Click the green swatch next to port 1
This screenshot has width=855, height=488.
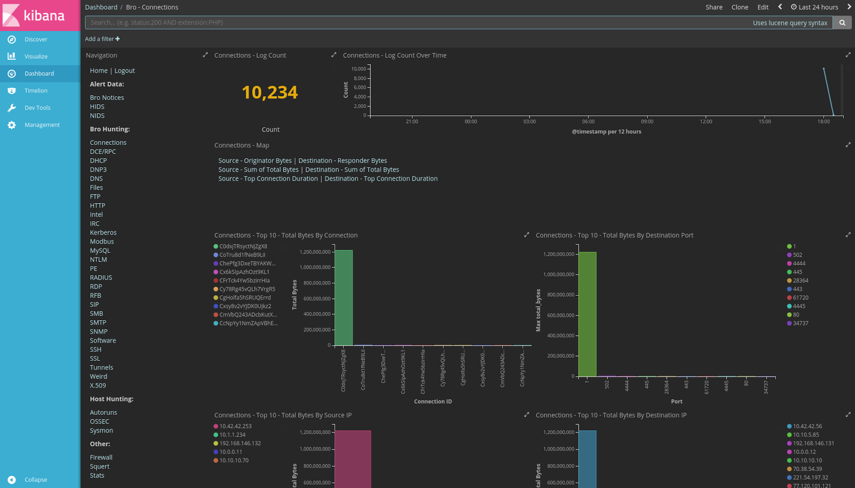coord(789,246)
